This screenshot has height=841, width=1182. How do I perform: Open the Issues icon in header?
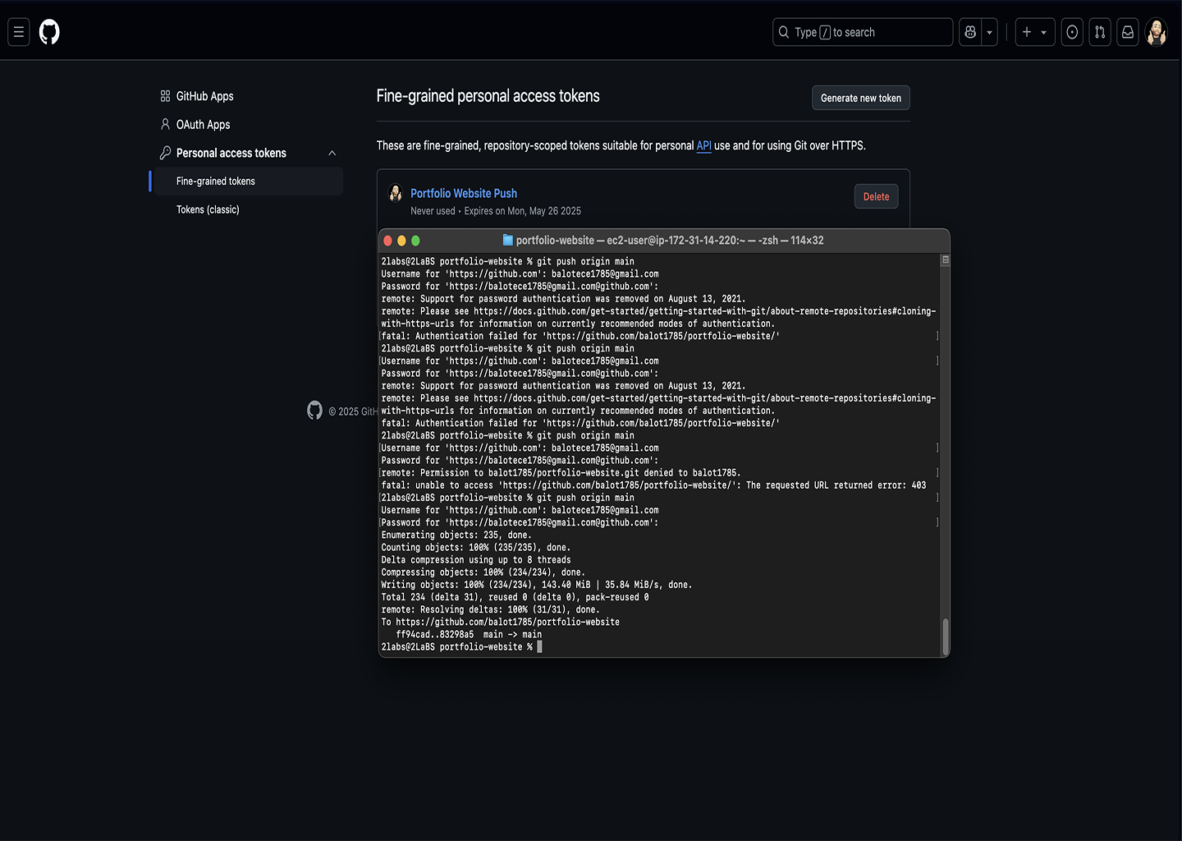(x=1072, y=32)
